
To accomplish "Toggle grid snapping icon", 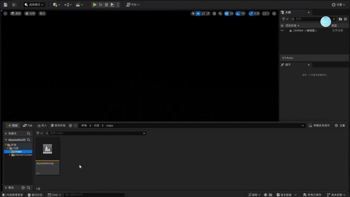I will click(226, 13).
